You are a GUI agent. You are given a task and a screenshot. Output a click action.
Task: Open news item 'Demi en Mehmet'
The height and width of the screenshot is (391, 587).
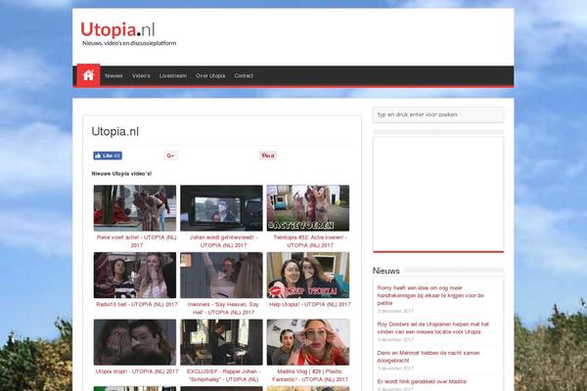click(429, 357)
